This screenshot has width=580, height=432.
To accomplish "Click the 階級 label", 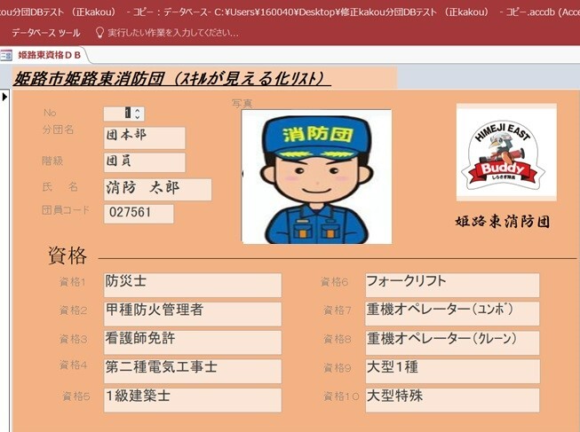I will [52, 161].
